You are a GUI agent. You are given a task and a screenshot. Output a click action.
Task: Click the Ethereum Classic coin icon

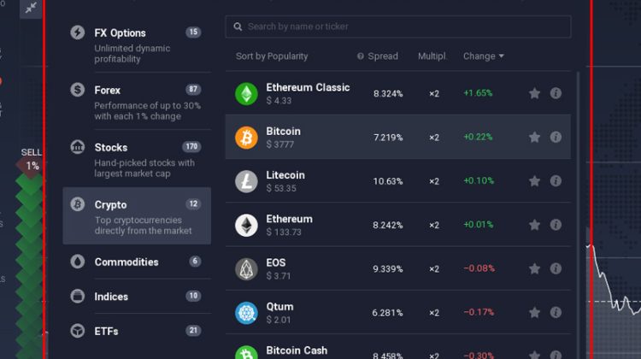[x=246, y=94]
